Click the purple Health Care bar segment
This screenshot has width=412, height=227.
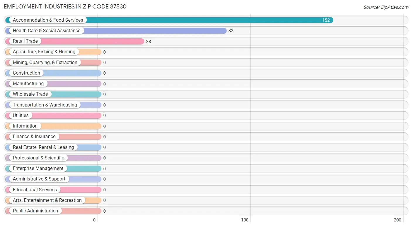coord(155,31)
